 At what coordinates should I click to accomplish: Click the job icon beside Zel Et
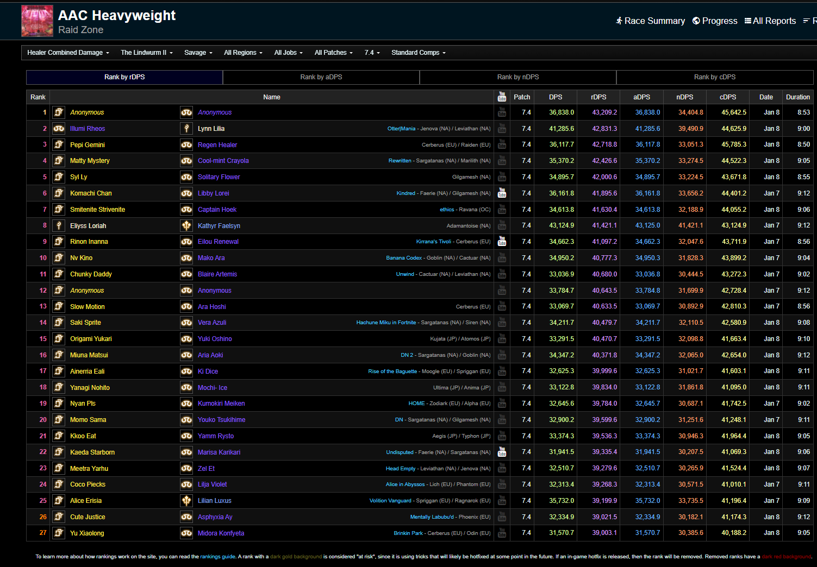pyautogui.click(x=186, y=468)
